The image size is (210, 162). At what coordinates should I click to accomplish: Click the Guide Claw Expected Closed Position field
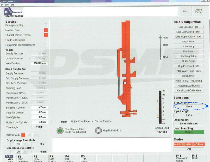click(x=60, y=122)
